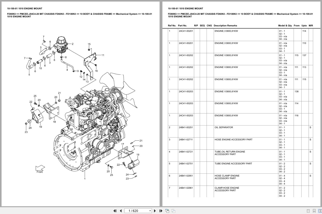Click the Description Remarks column header
The width and height of the screenshot is (322, 214).
tap(225, 26)
